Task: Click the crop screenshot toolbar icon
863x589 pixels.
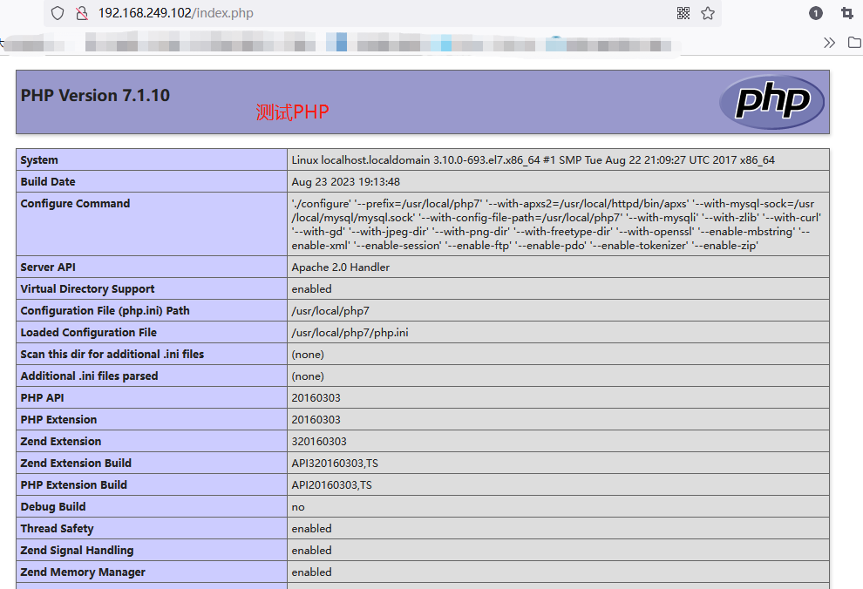Action: point(847,13)
